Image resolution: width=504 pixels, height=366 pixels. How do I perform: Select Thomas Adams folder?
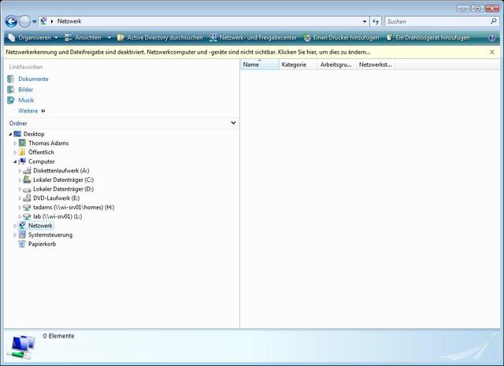pyautogui.click(x=48, y=143)
